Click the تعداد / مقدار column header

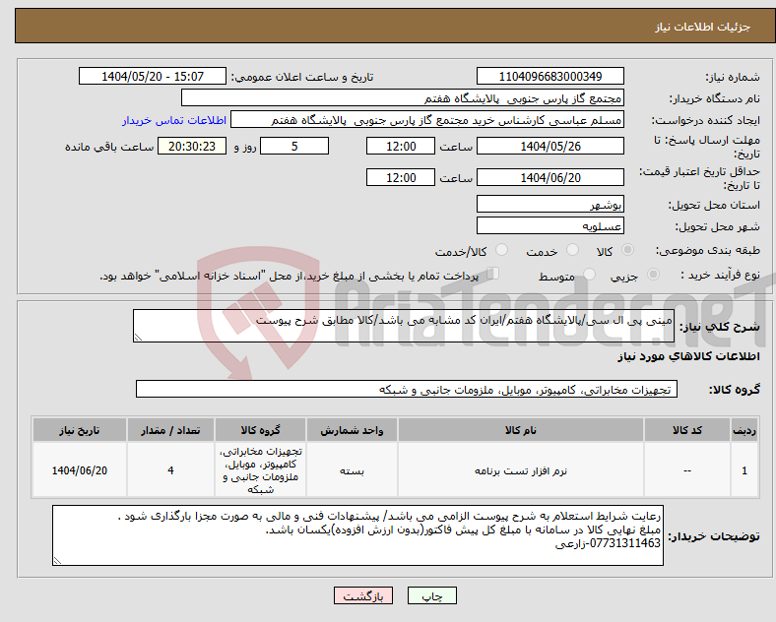170,430
